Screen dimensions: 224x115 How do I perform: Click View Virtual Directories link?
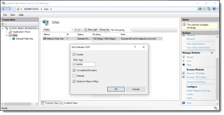[x=198, y=47]
